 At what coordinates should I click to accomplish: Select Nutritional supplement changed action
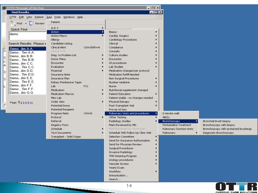(132, 90)
